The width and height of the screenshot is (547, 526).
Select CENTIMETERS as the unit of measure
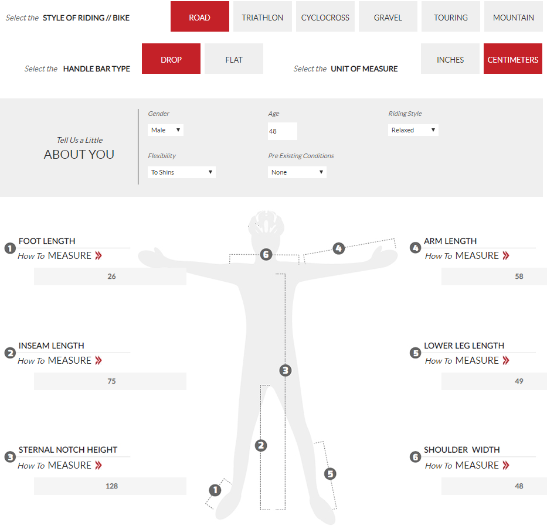pos(512,59)
